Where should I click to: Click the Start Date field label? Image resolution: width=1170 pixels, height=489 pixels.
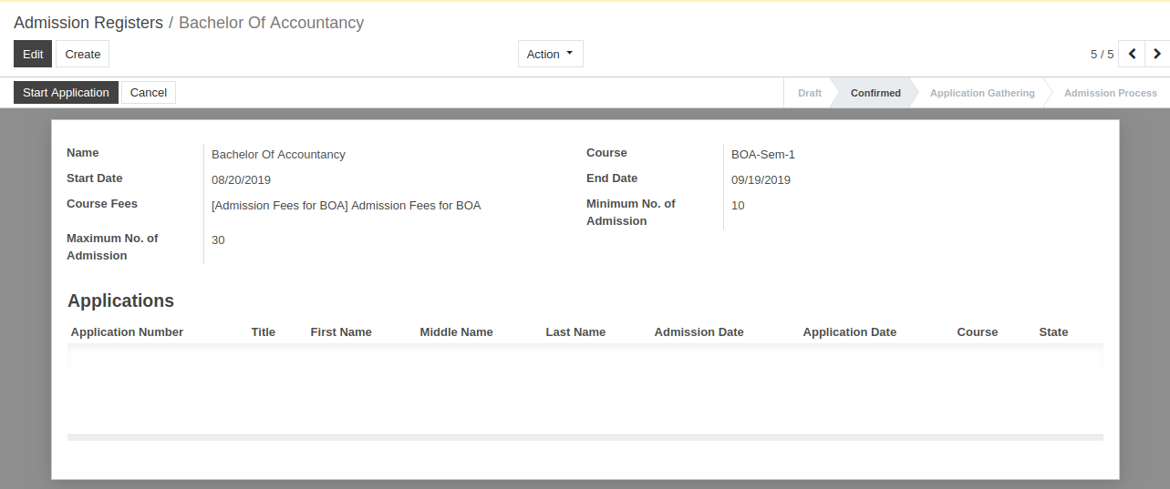[94, 178]
